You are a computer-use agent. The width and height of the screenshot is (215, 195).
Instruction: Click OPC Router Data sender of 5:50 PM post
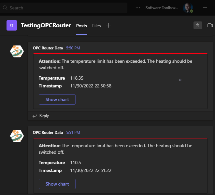(48, 48)
